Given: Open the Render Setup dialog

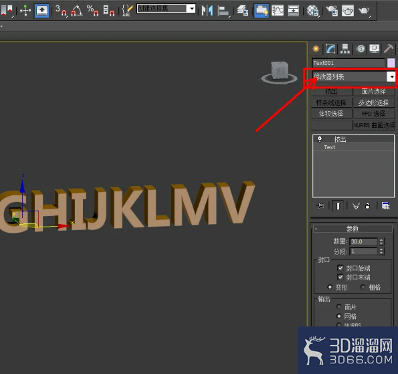Looking at the screenshot, I should coord(332,11).
